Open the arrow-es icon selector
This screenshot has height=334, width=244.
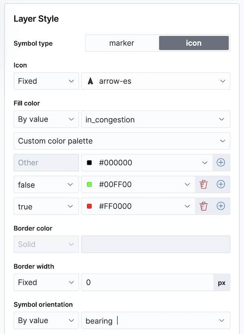tap(156, 81)
